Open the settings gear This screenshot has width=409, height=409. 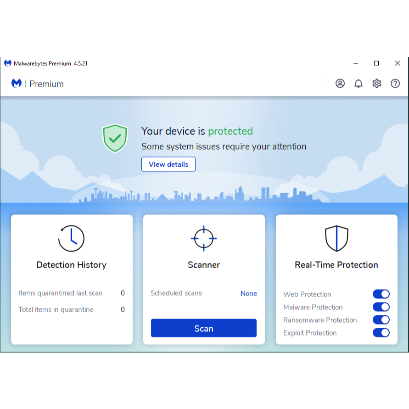point(377,84)
